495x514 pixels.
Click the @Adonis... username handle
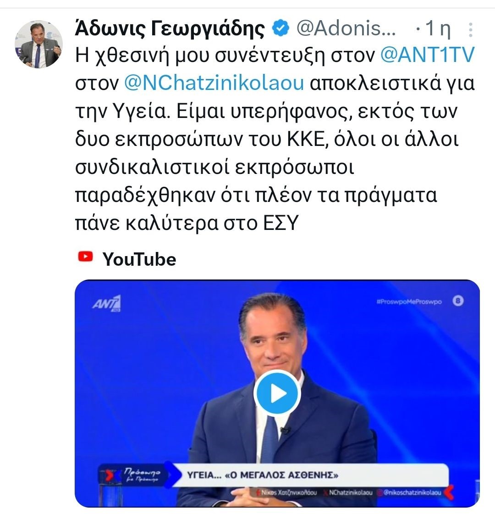pyautogui.click(x=346, y=28)
